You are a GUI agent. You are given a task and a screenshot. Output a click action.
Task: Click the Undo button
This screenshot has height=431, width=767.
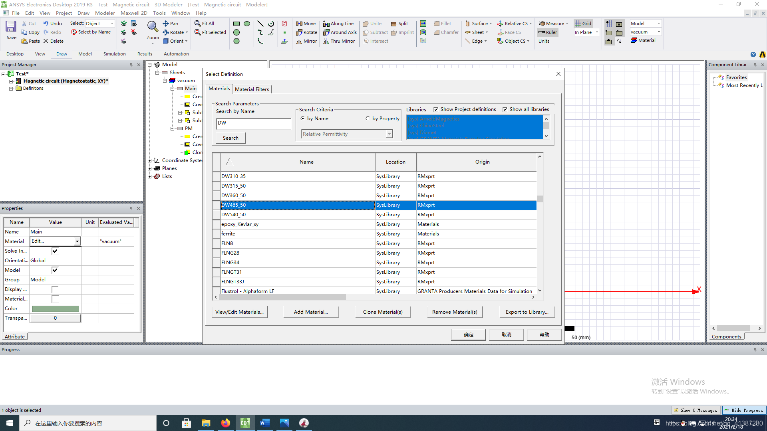pyautogui.click(x=53, y=24)
